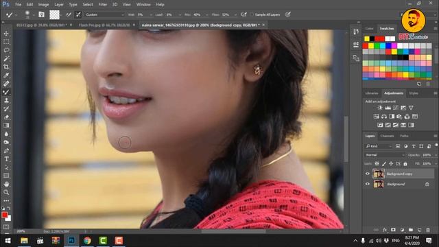Open the brush preset picker arrow
This screenshot has height=247, width=439.
point(34,14)
